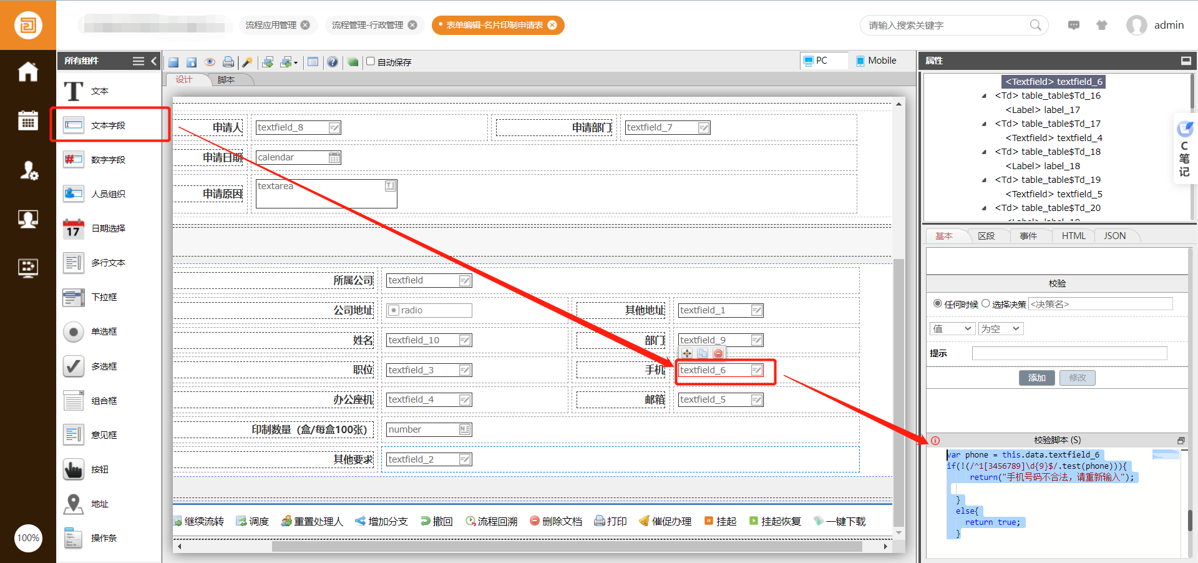Image resolution: width=1198 pixels, height=563 pixels.
Task: Switch the view to Mobile mode
Action: 876,61
